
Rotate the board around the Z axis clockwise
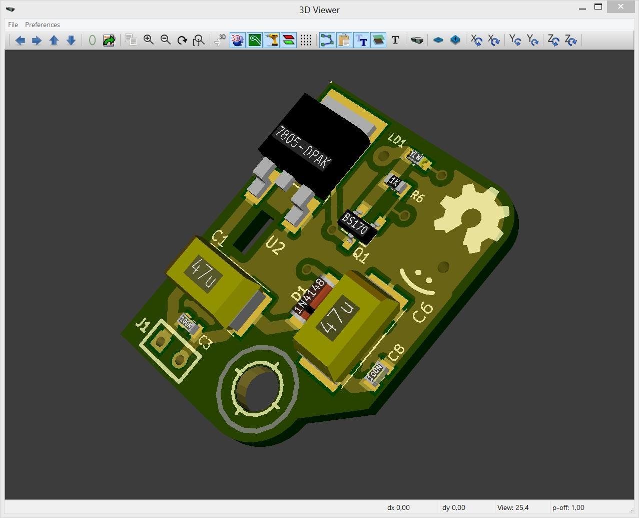tap(553, 40)
